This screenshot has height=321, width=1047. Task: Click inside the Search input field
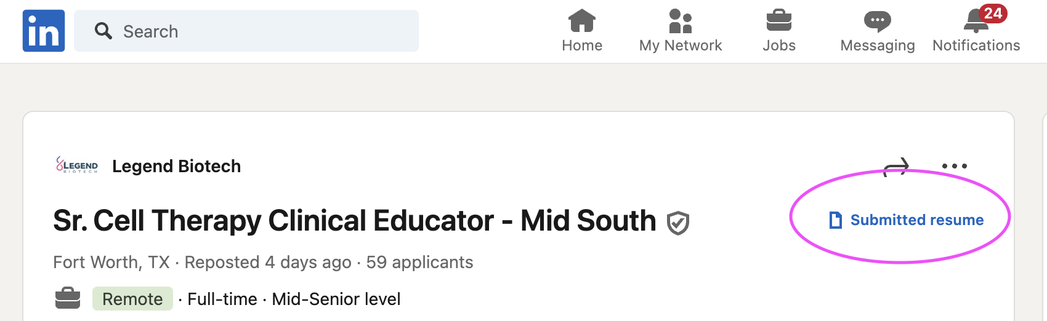246,31
